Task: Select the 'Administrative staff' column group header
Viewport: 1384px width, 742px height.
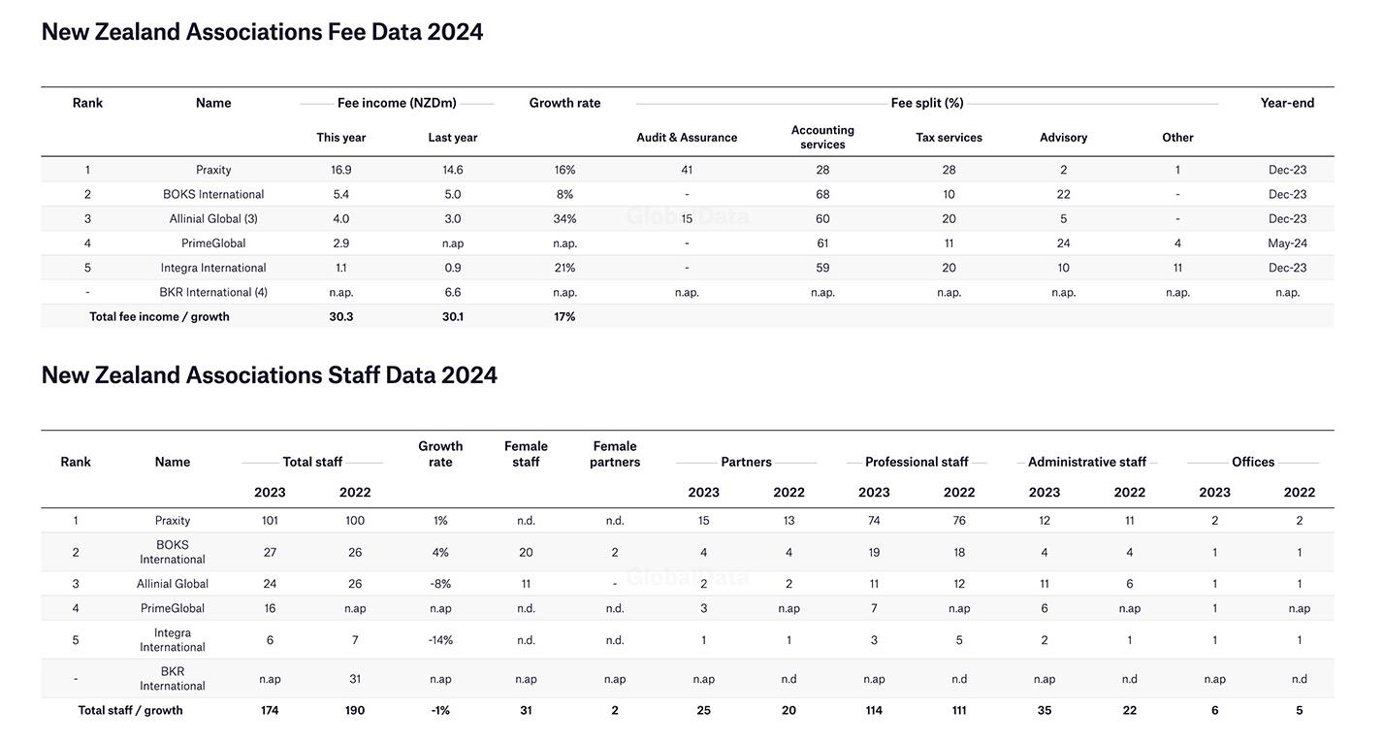Action: (x=1086, y=463)
